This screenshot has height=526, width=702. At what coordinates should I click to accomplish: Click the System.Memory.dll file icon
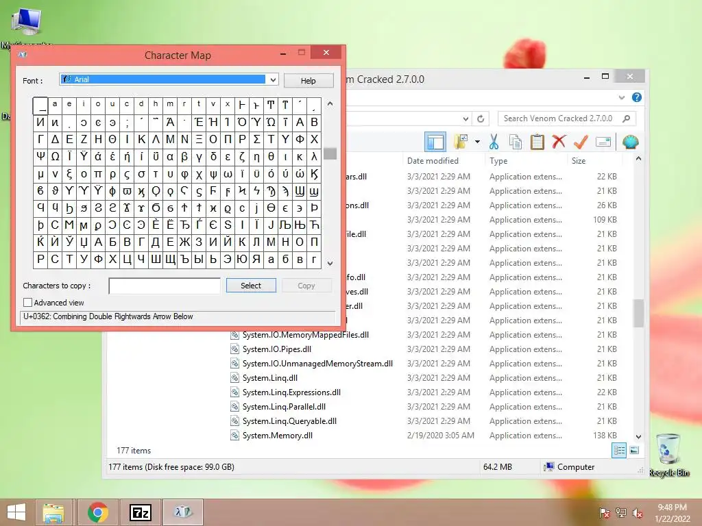[234, 435]
